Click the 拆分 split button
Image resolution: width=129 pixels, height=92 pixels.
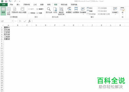90,8
